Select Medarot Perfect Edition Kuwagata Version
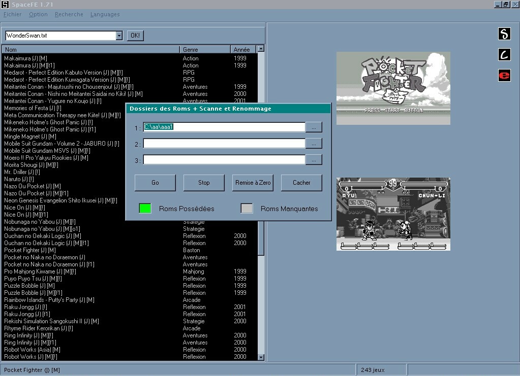Viewport: 520px width, 376px height. pyautogui.click(x=130, y=80)
